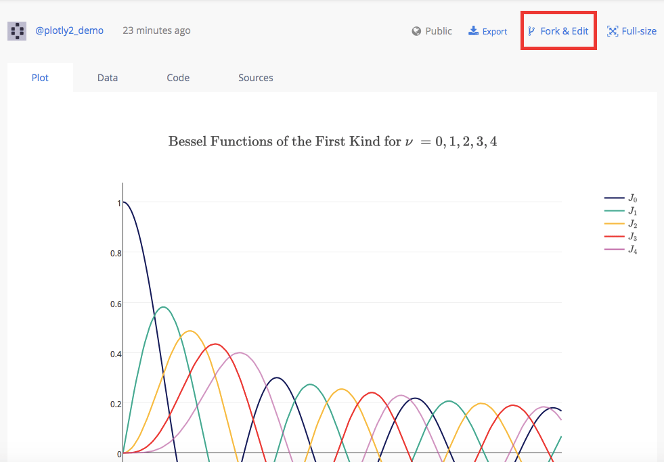The width and height of the screenshot is (664, 462).
Task: Open the @plotly2_demo profile link
Action: coord(69,30)
